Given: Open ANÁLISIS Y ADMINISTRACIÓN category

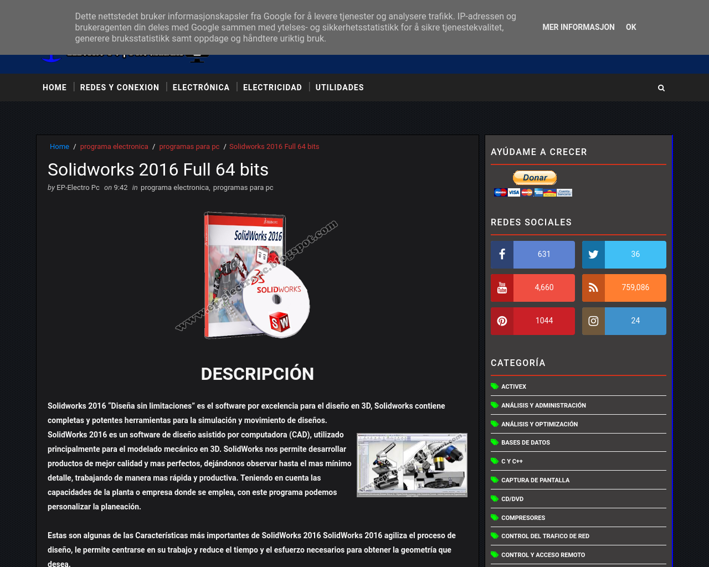Looking at the screenshot, I should 543,405.
